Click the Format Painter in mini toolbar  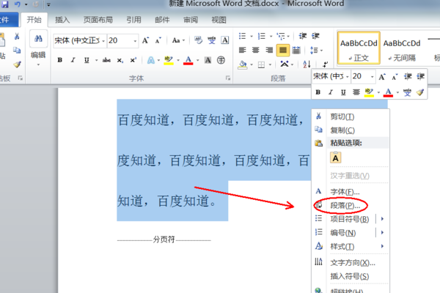[x=419, y=92]
